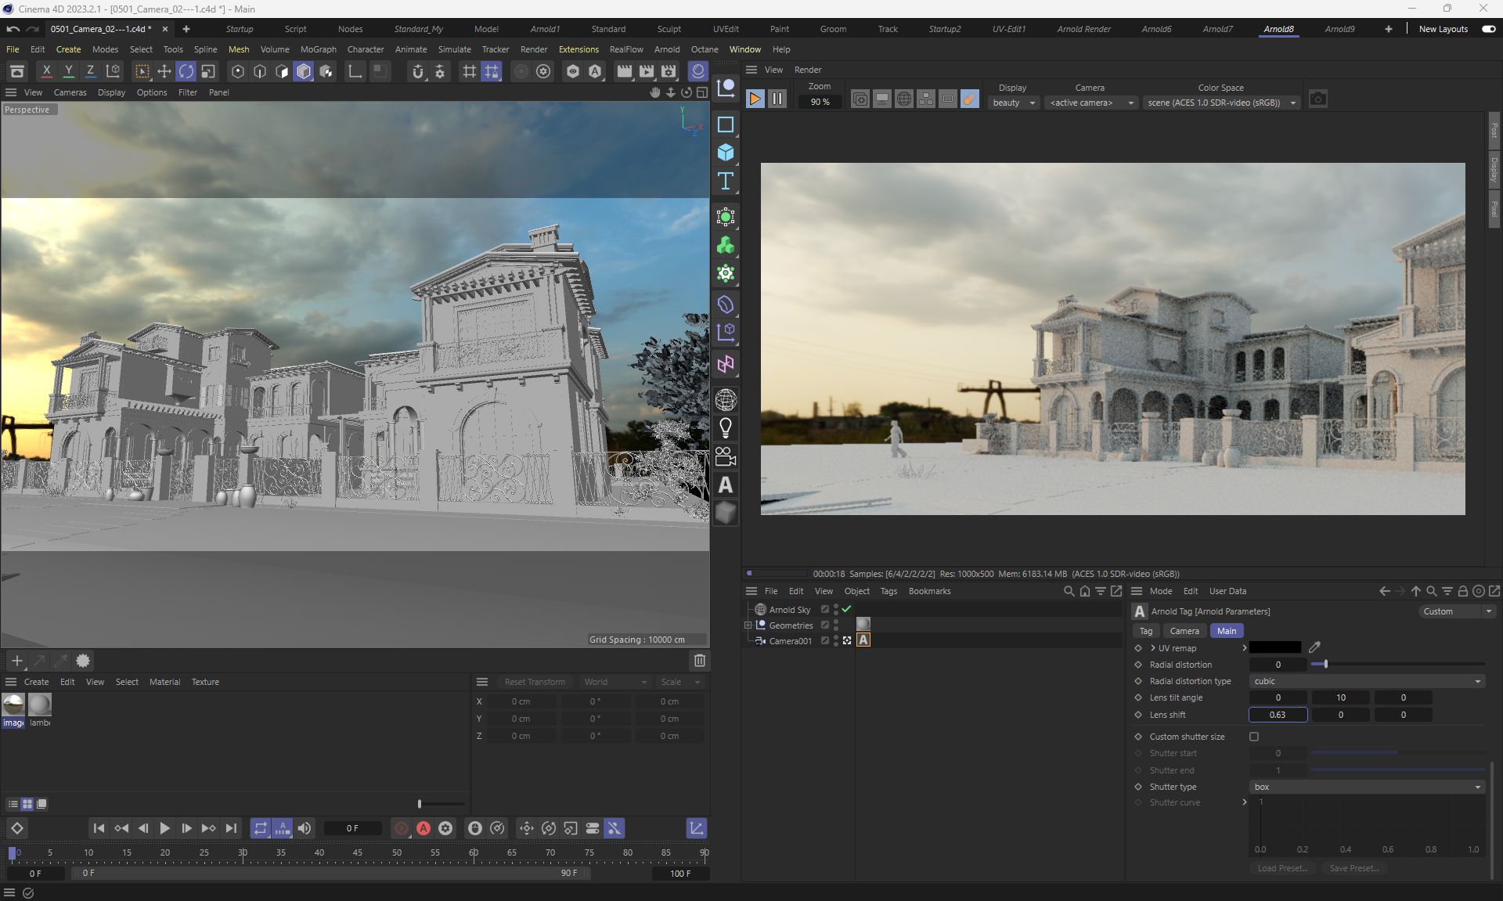Click the Camera object icon in side palette
Viewport: 1503px width, 901px height.
[x=726, y=456]
